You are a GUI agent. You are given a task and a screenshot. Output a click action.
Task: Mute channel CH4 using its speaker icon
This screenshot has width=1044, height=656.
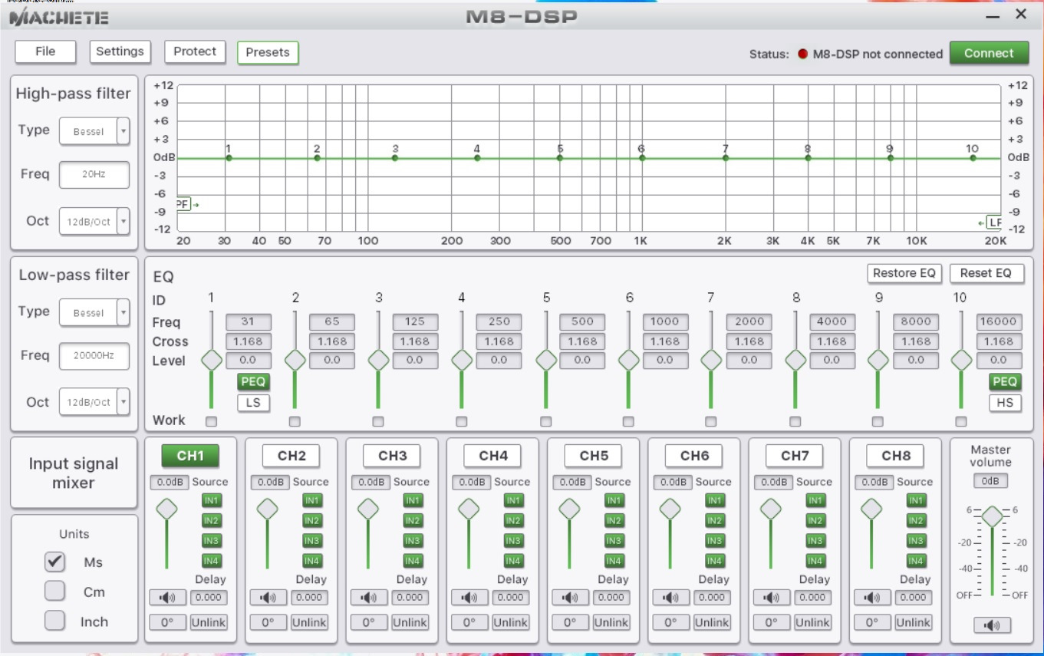469,598
